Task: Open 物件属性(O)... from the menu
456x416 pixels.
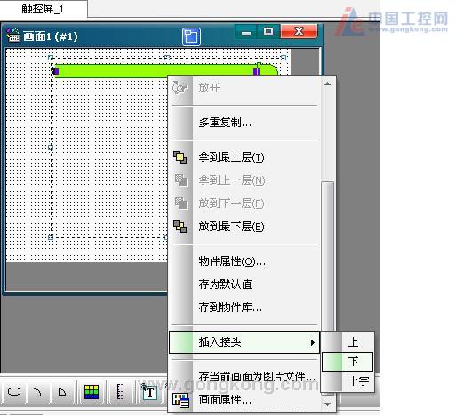Action: tap(244, 261)
